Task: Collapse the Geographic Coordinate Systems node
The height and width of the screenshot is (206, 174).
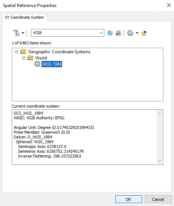Action: coord(17,51)
